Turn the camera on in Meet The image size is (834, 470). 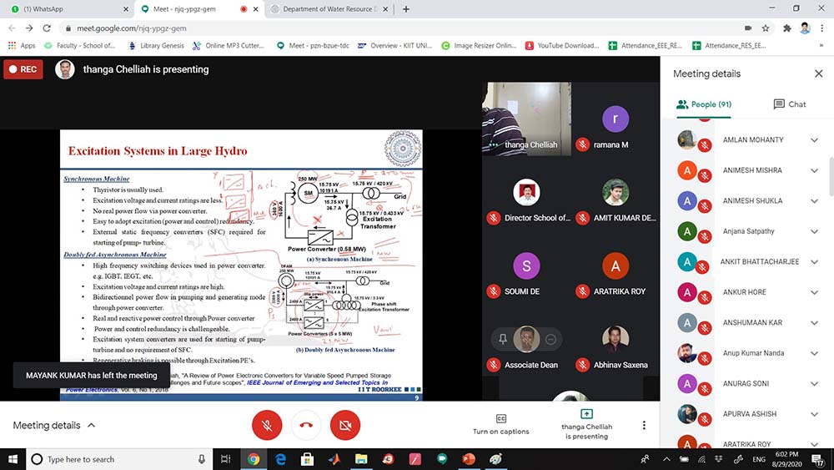(x=344, y=425)
